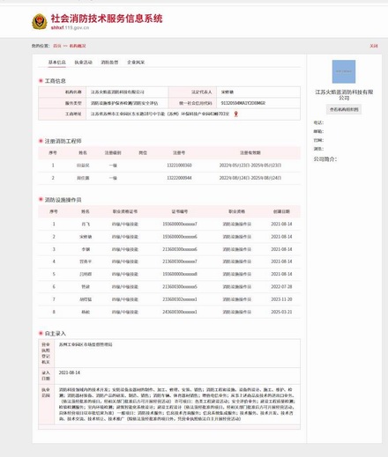Click registration number 13221000360
The height and width of the screenshot is (457, 388).
tap(179, 166)
